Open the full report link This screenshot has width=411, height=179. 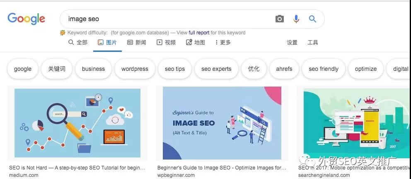pos(199,33)
